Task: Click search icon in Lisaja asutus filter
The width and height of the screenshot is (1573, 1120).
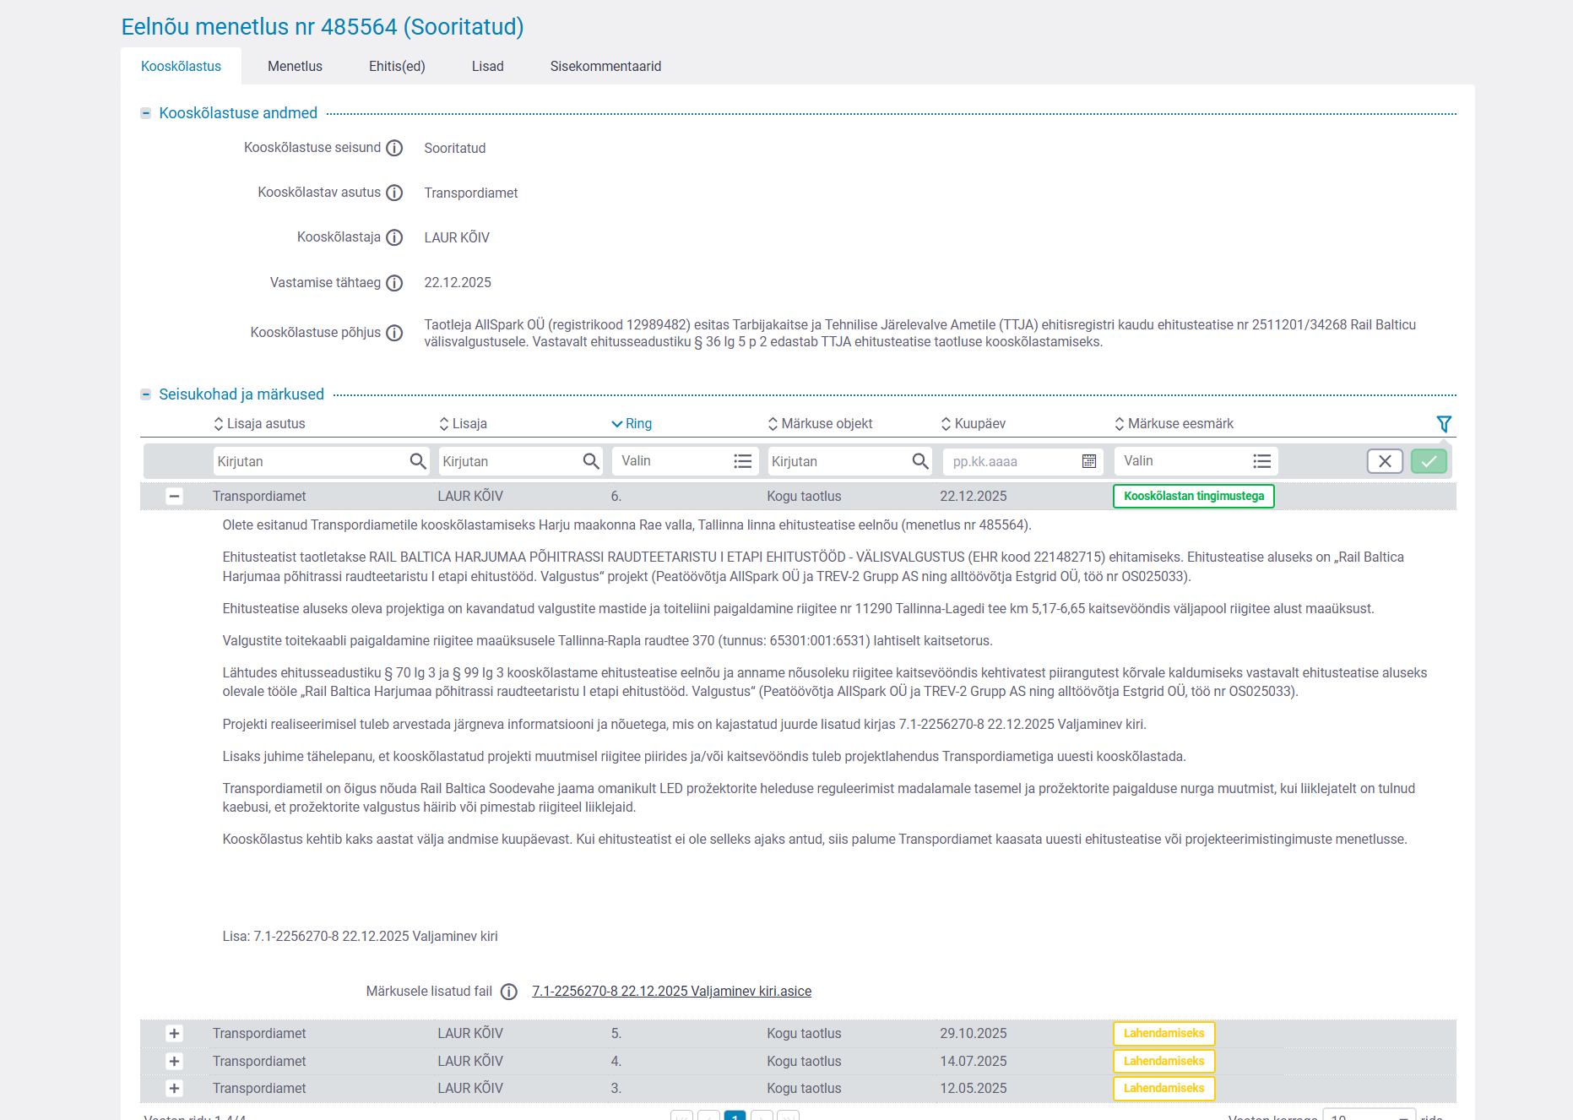Action: 417,461
